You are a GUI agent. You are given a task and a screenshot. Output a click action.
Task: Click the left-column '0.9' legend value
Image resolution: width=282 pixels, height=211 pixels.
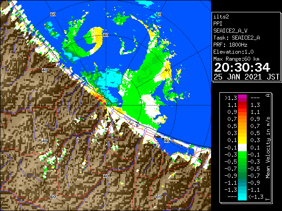pyautogui.click(x=232, y=112)
